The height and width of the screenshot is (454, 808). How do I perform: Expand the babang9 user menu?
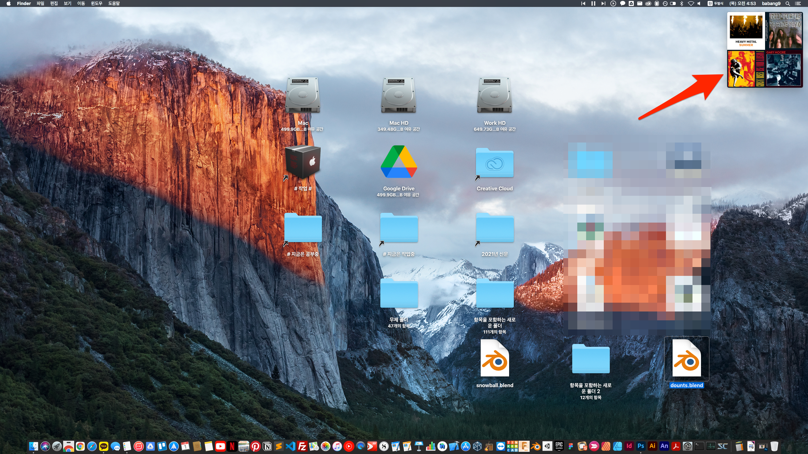point(771,3)
